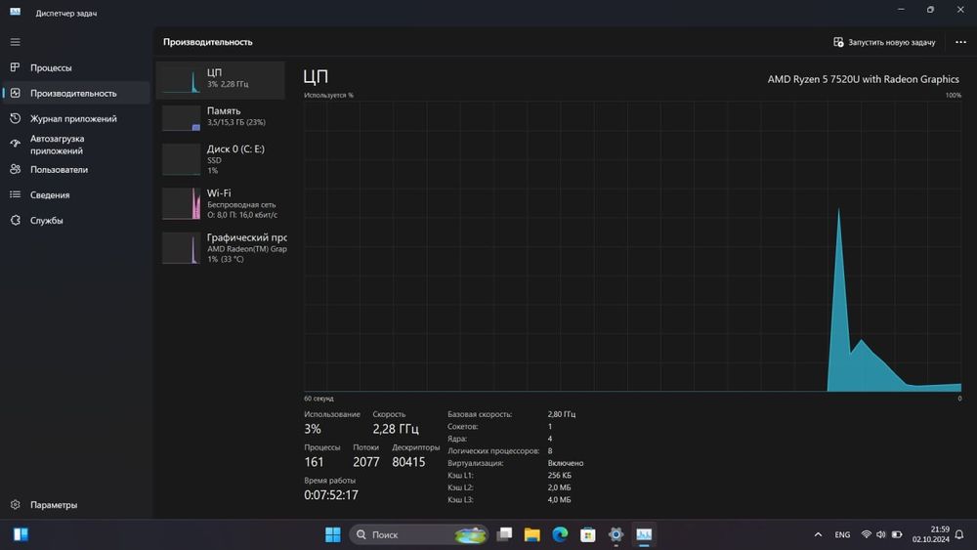Select Диск 0 (C: E:) resource
Screen dimensions: 977x550
(221, 159)
